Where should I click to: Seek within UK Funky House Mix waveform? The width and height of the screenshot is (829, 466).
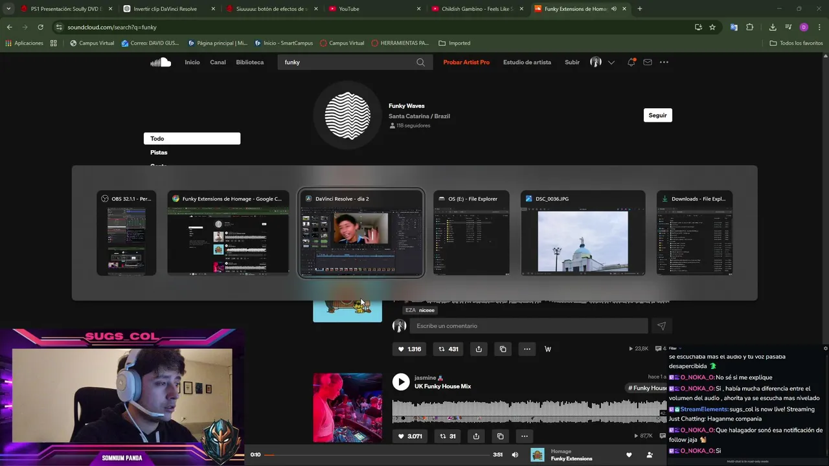pyautogui.click(x=529, y=412)
